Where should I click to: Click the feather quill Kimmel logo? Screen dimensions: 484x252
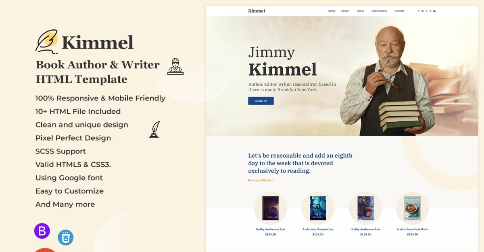[47, 41]
